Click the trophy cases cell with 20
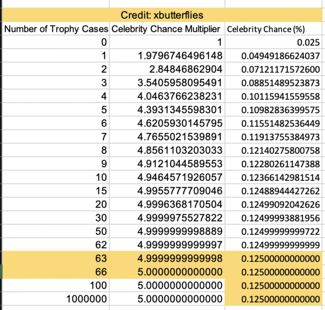325x310 pixels. coord(56,204)
